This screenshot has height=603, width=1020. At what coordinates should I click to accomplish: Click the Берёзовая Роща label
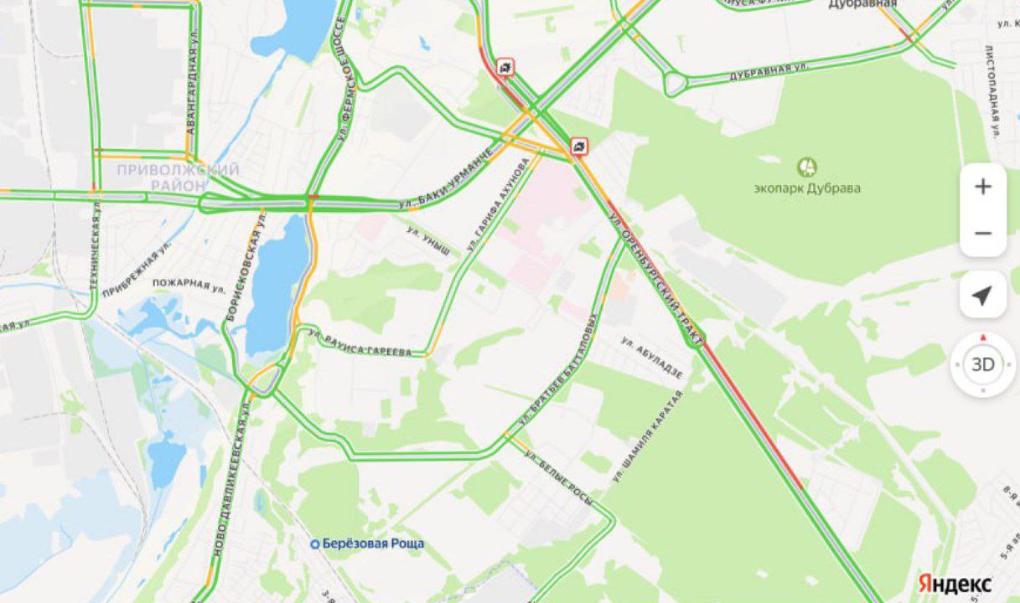pyautogui.click(x=374, y=544)
